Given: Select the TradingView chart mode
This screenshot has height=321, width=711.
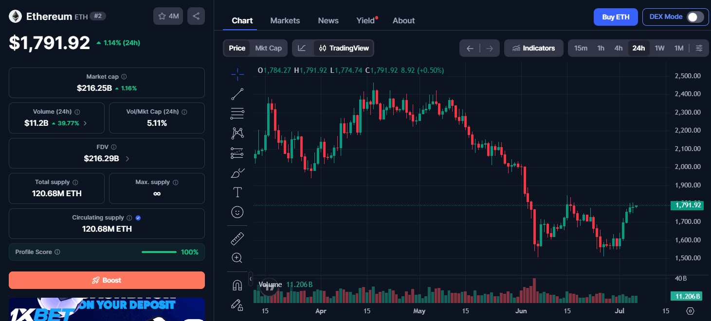Looking at the screenshot, I should (x=344, y=48).
